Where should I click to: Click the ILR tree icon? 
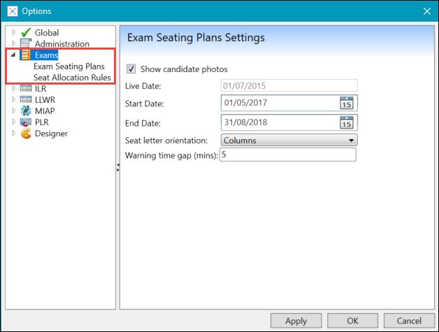click(26, 89)
